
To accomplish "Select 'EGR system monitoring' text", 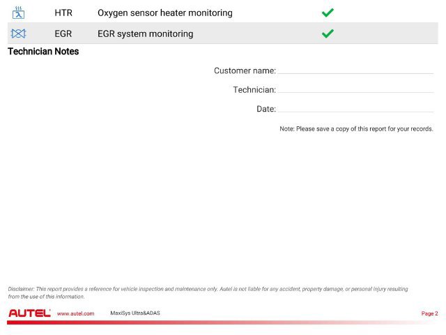I will coord(146,34).
